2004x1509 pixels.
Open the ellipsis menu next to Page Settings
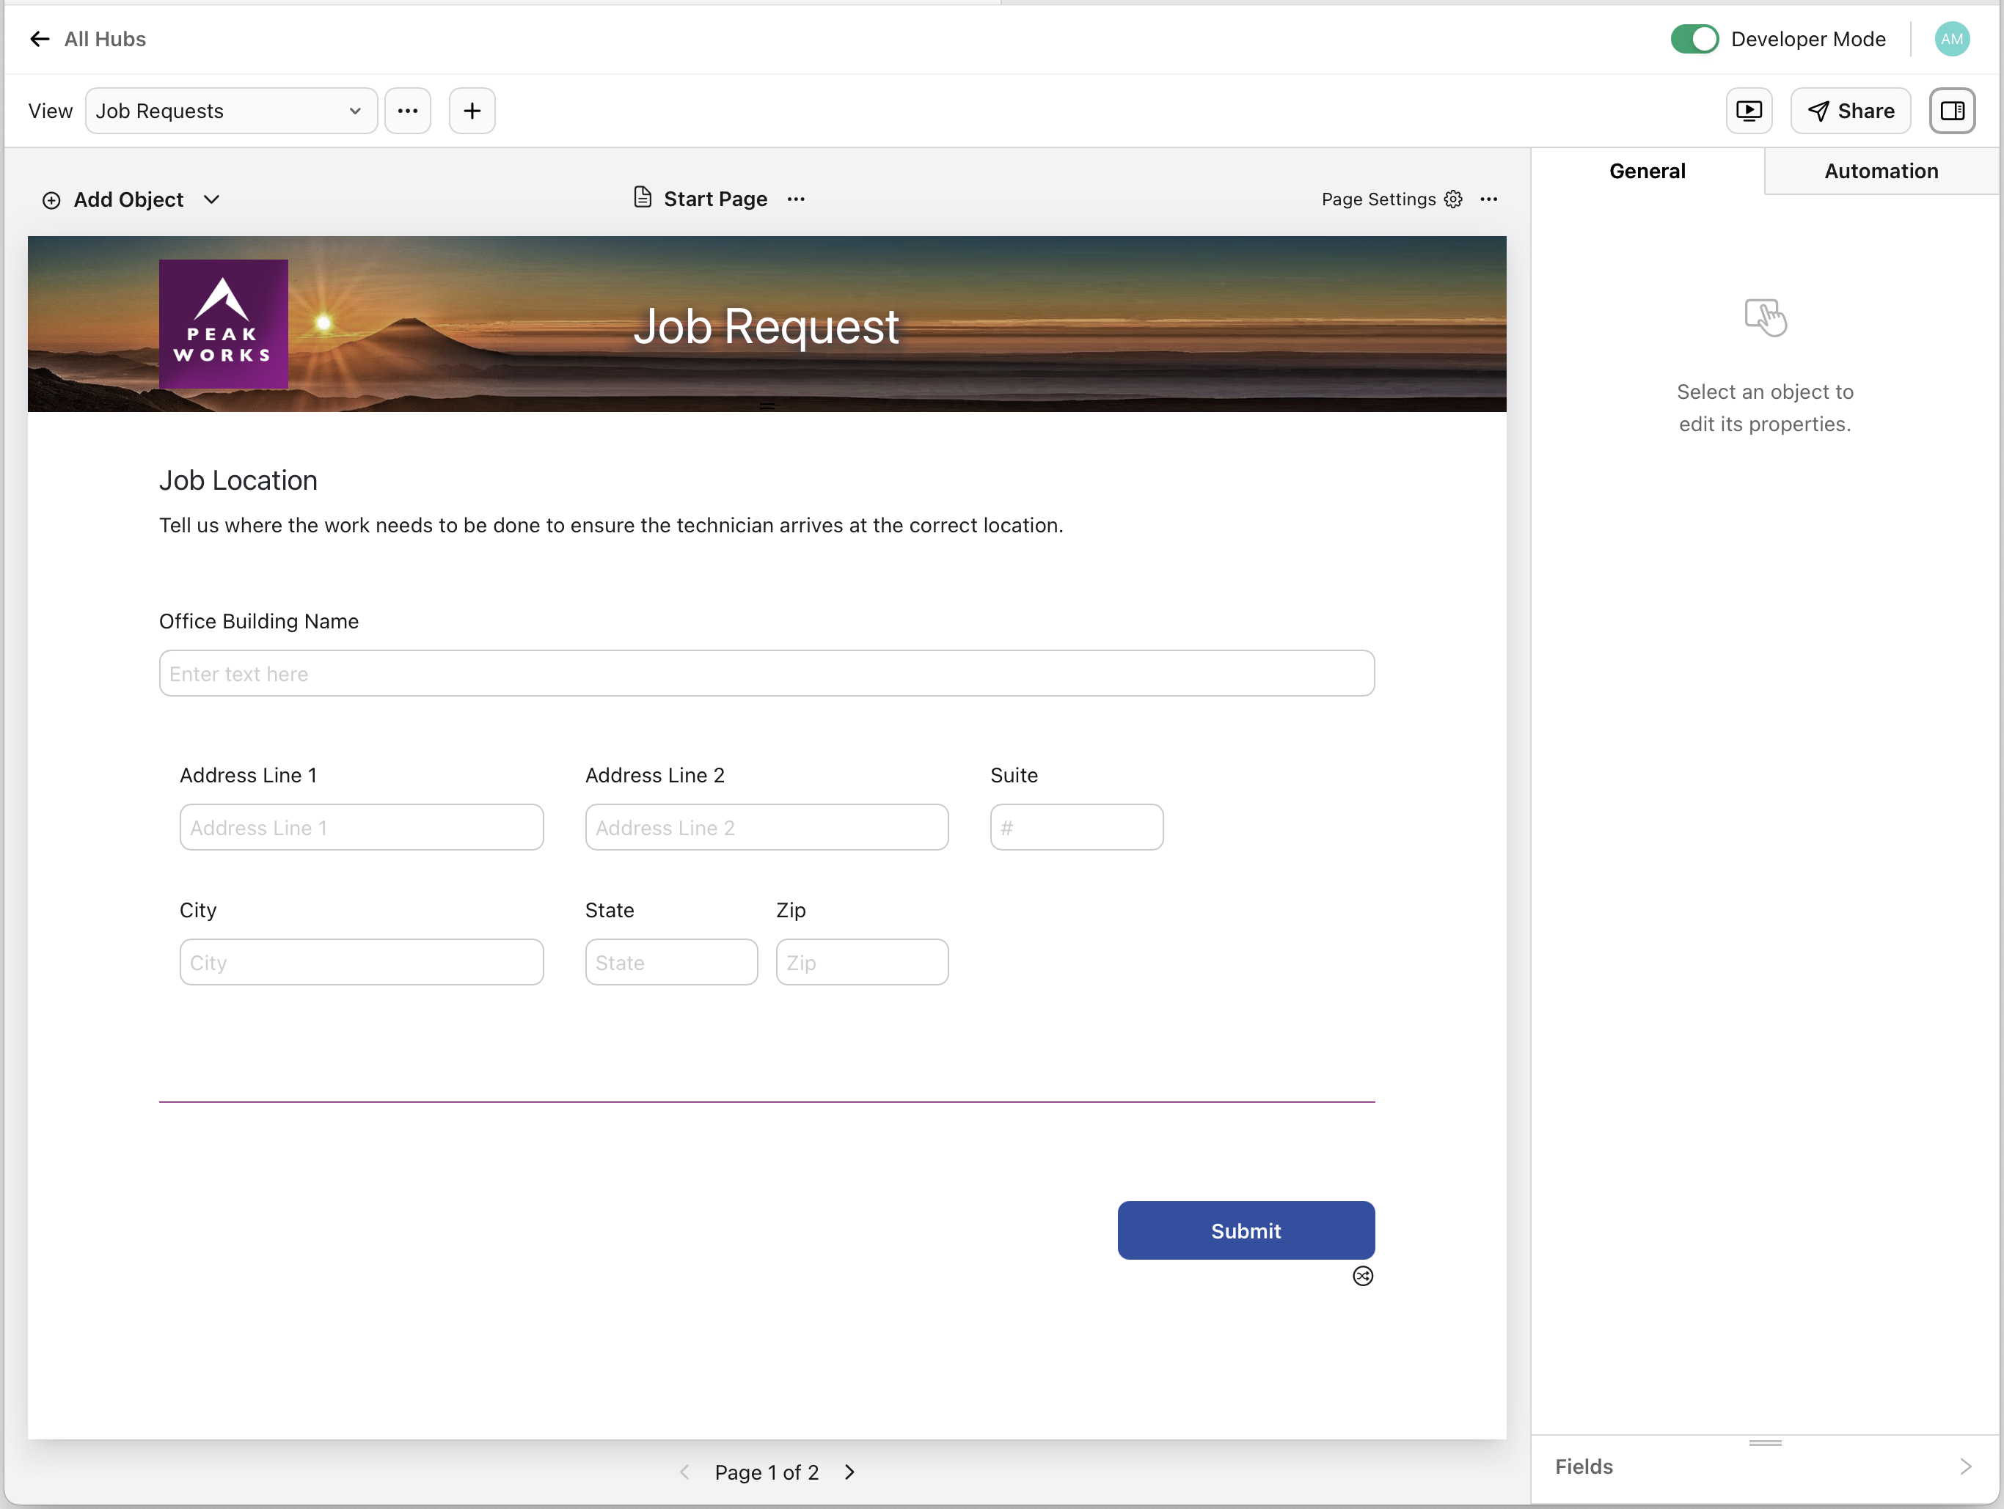pyautogui.click(x=1489, y=199)
